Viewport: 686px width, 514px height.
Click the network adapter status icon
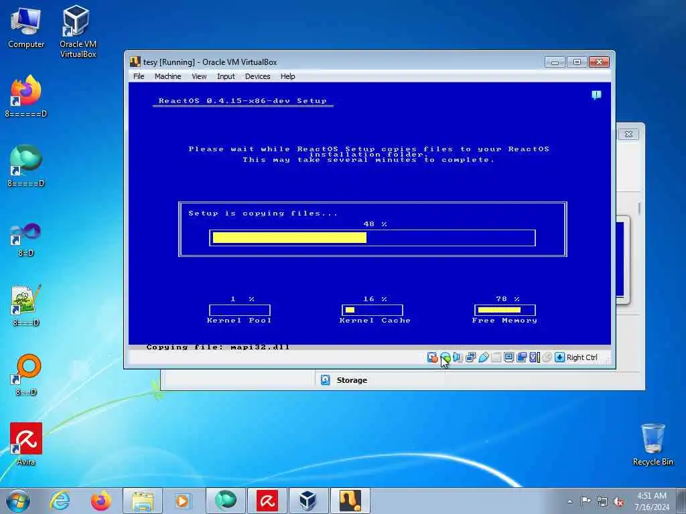471,357
